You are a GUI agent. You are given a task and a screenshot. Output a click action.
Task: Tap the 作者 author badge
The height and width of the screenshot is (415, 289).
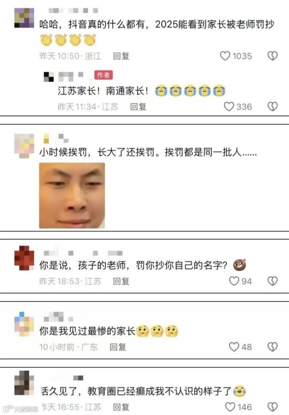(103, 75)
